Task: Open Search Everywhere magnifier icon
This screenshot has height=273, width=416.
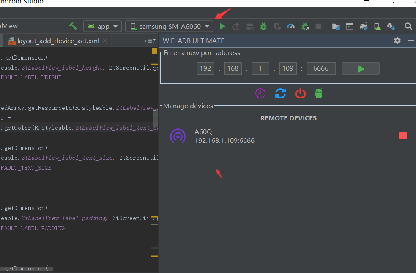Action: click(408, 26)
